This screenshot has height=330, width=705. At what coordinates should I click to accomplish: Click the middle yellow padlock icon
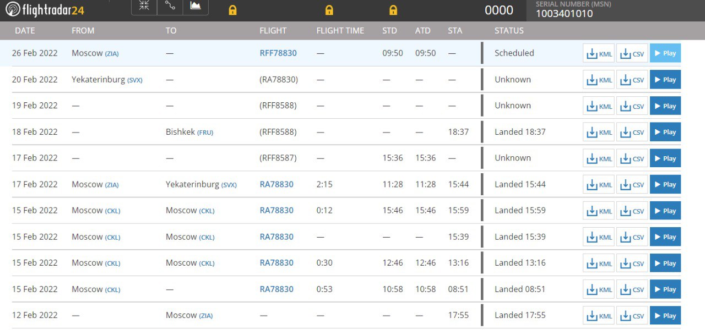pos(329,10)
